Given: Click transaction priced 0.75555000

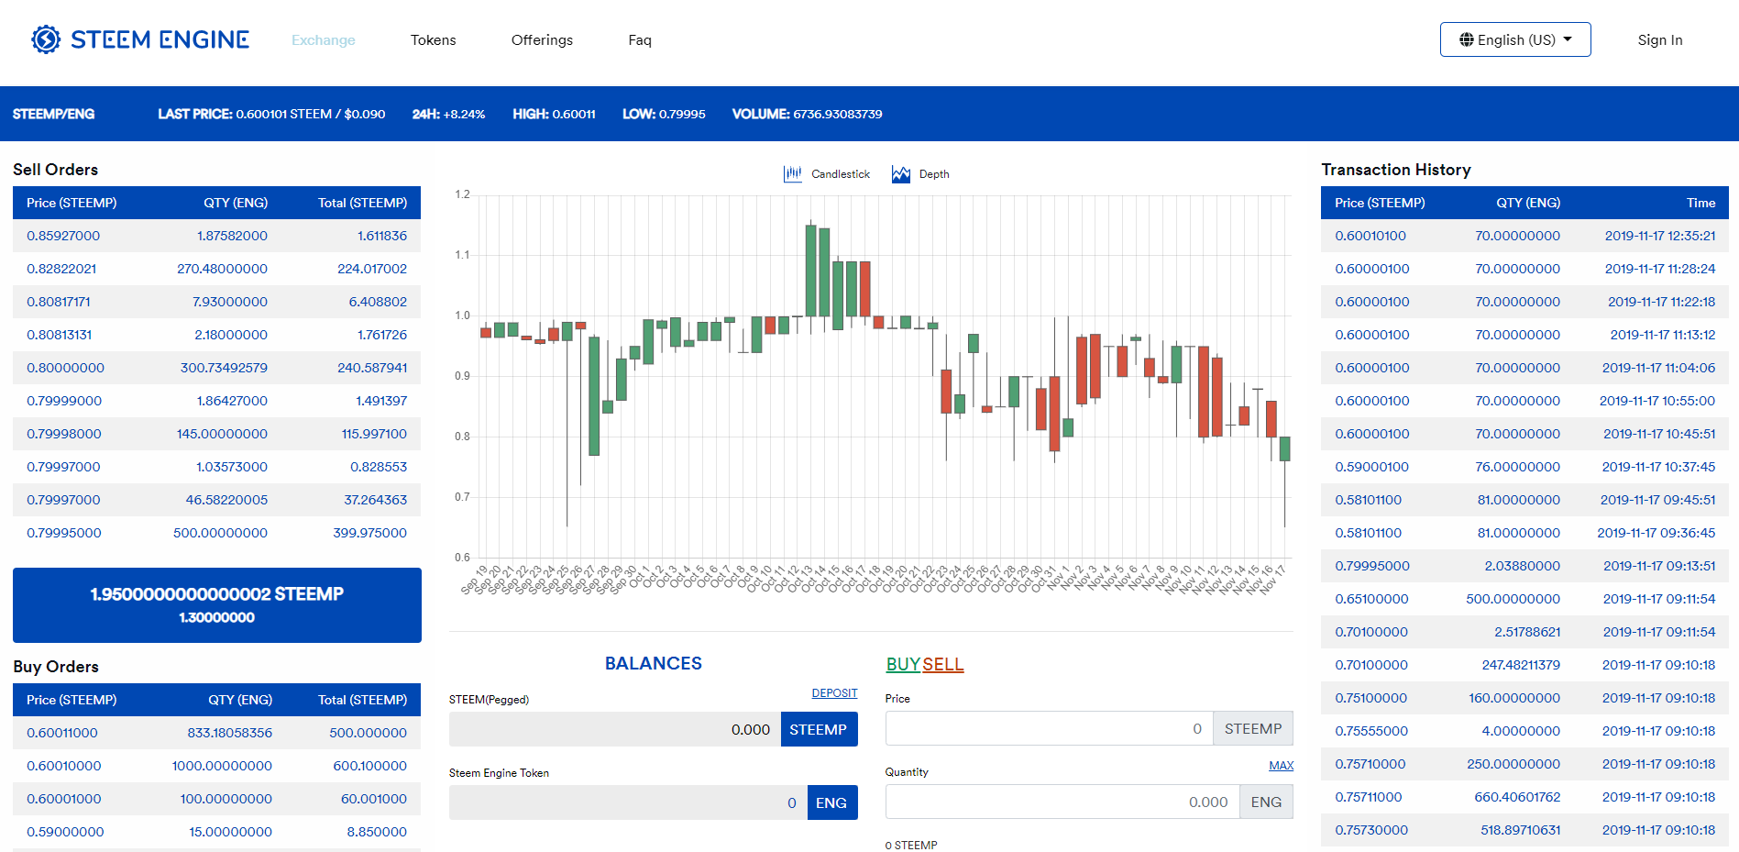Looking at the screenshot, I should [1524, 731].
